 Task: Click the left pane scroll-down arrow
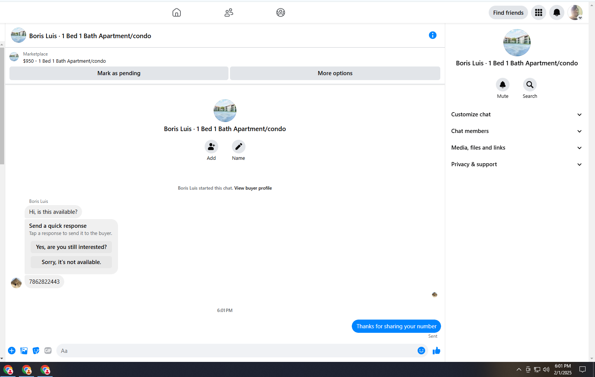click(x=2, y=358)
